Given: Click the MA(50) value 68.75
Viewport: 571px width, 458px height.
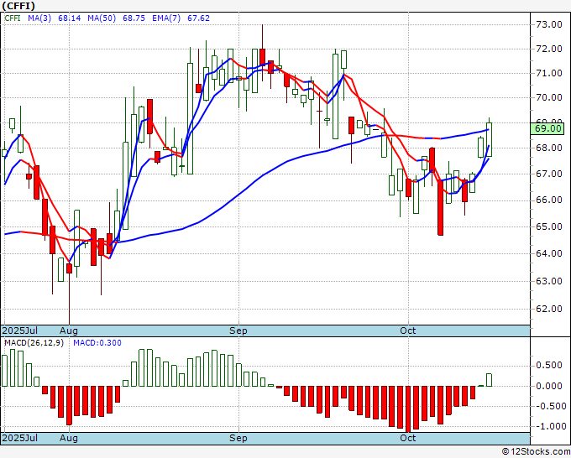Looking at the screenshot, I should [134, 18].
